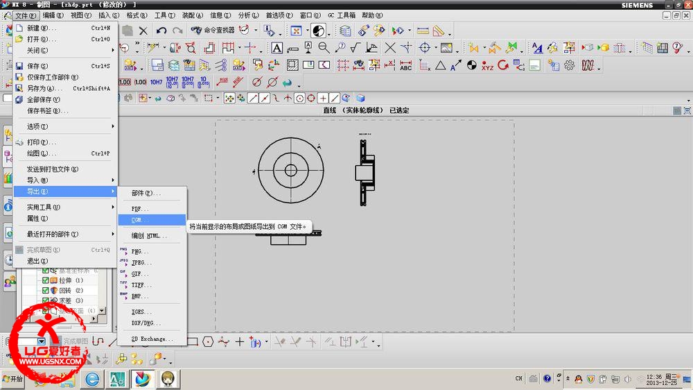
Task: Select IGES... in export submenu
Action: click(152, 312)
